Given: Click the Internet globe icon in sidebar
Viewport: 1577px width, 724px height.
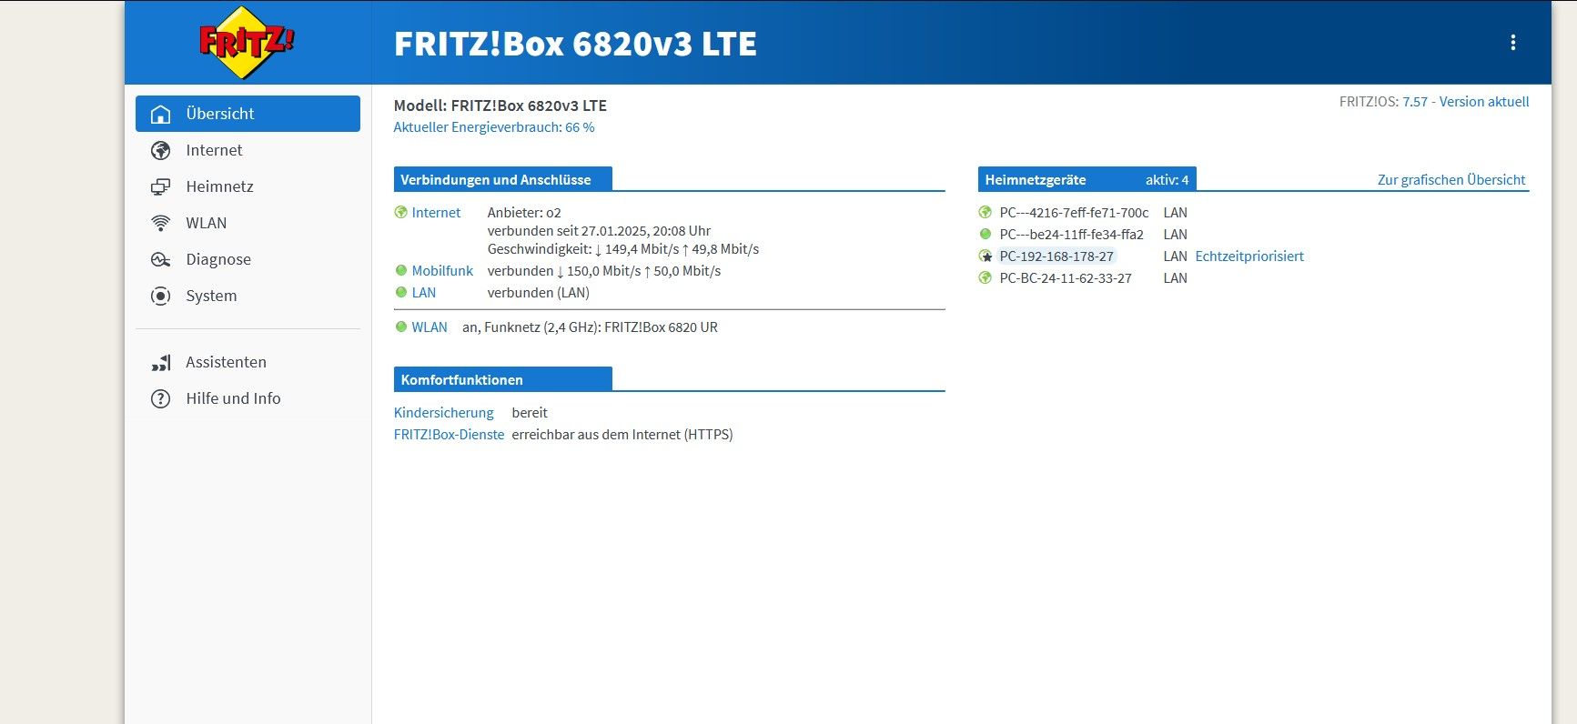Looking at the screenshot, I should pos(161,150).
